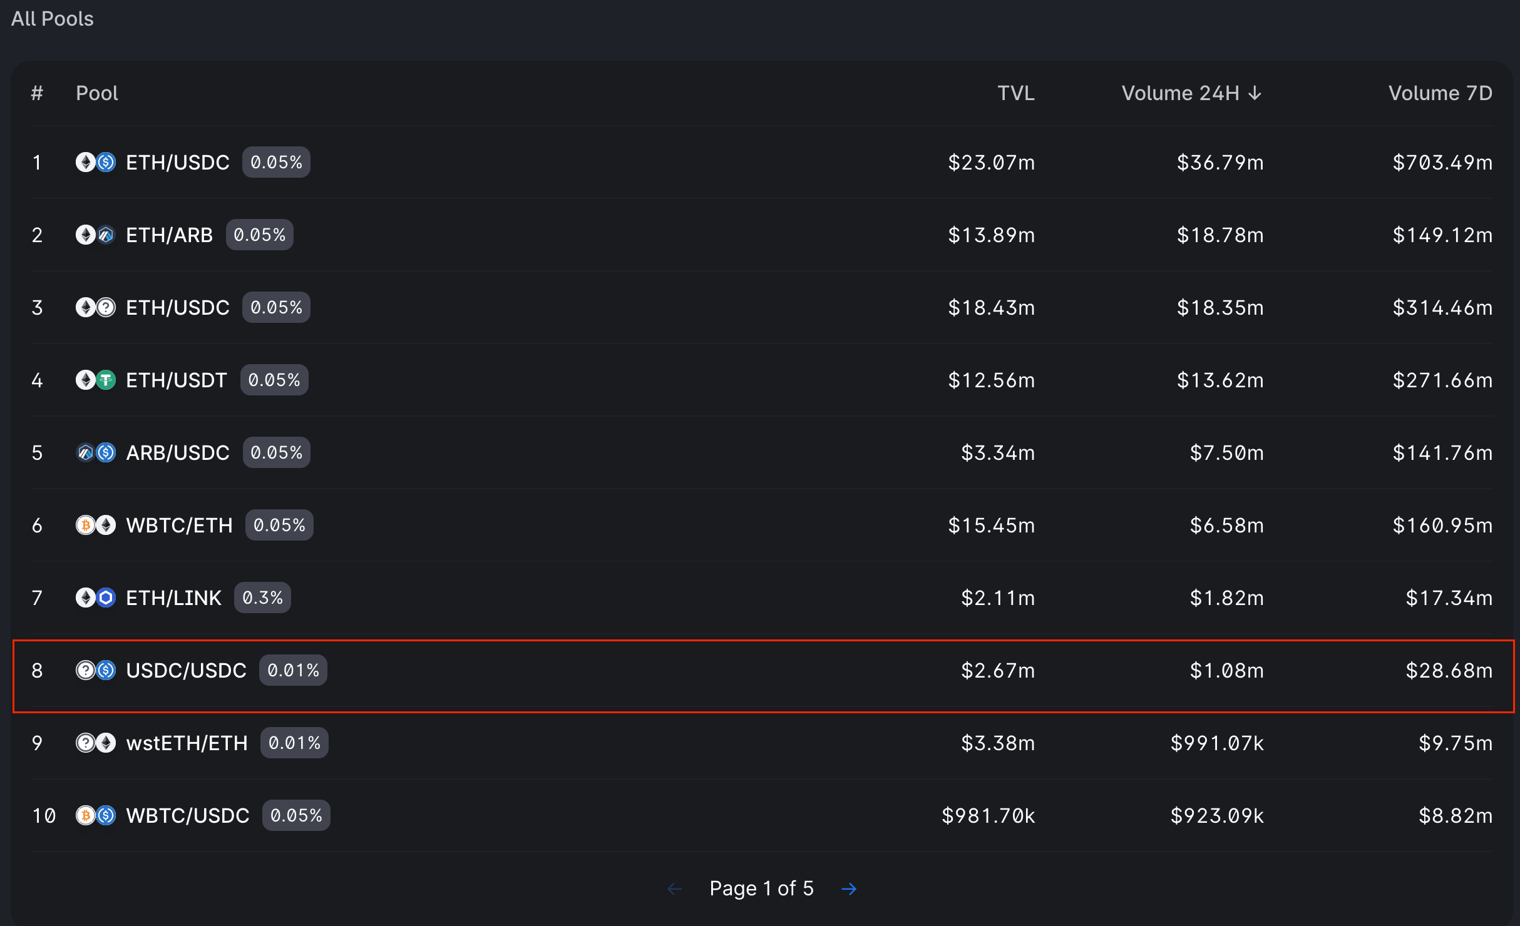Click the WBTC/USDC token pair icons
Screen dimensions: 1520x926
click(96, 816)
